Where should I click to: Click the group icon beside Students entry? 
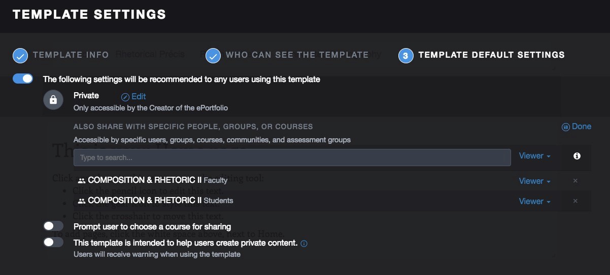tap(81, 201)
